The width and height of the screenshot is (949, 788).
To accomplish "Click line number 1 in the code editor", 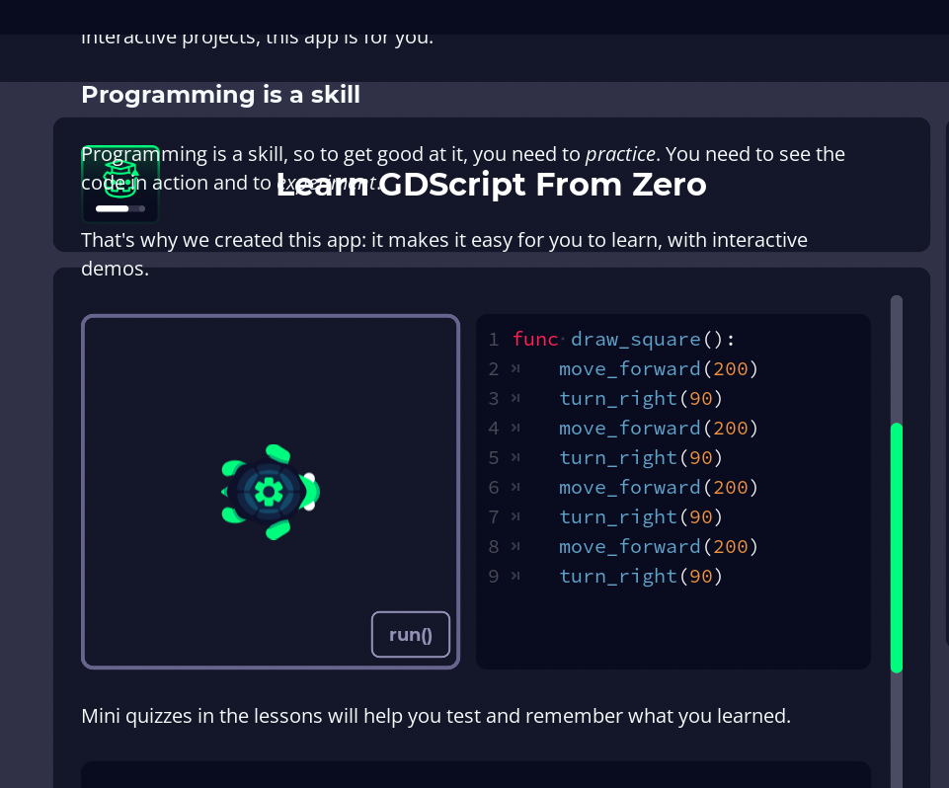I will click(494, 340).
